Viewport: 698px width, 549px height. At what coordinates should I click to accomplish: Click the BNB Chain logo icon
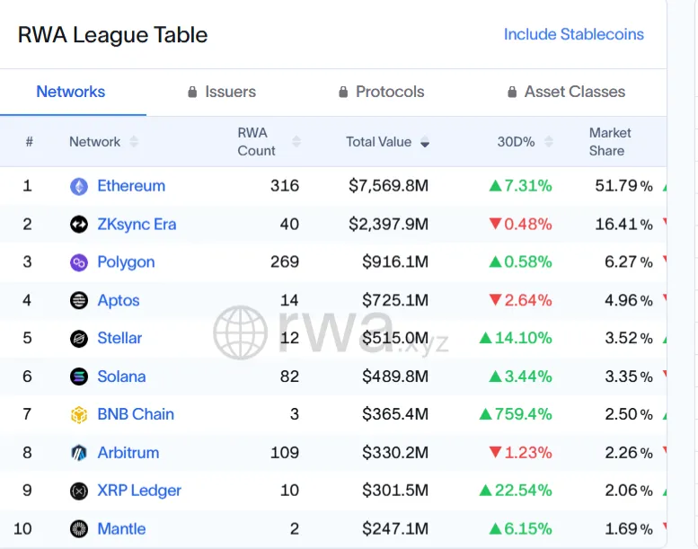(79, 415)
